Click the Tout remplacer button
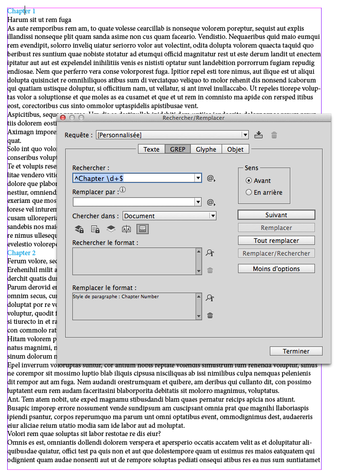The image size is (337, 476). pyautogui.click(x=276, y=240)
